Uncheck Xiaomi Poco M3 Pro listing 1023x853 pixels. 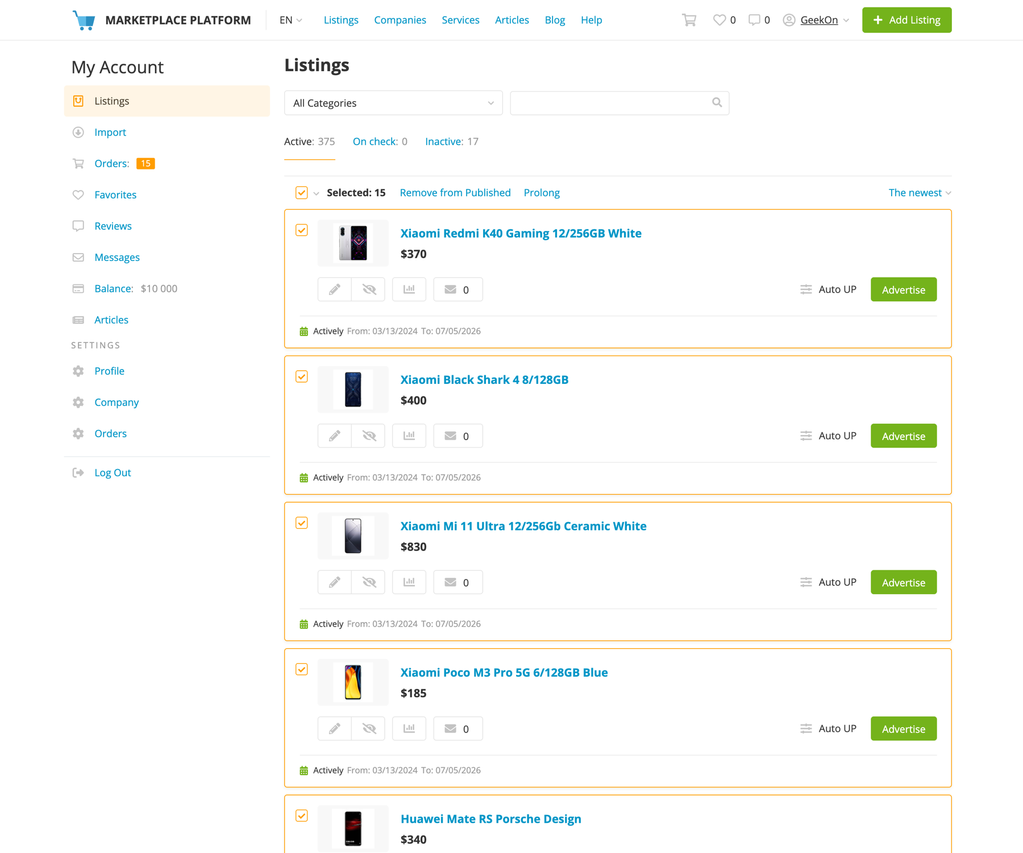coord(302,669)
